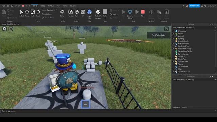Click the Play button in Test group
The width and height of the screenshot is (217, 122).
(x=123, y=12)
